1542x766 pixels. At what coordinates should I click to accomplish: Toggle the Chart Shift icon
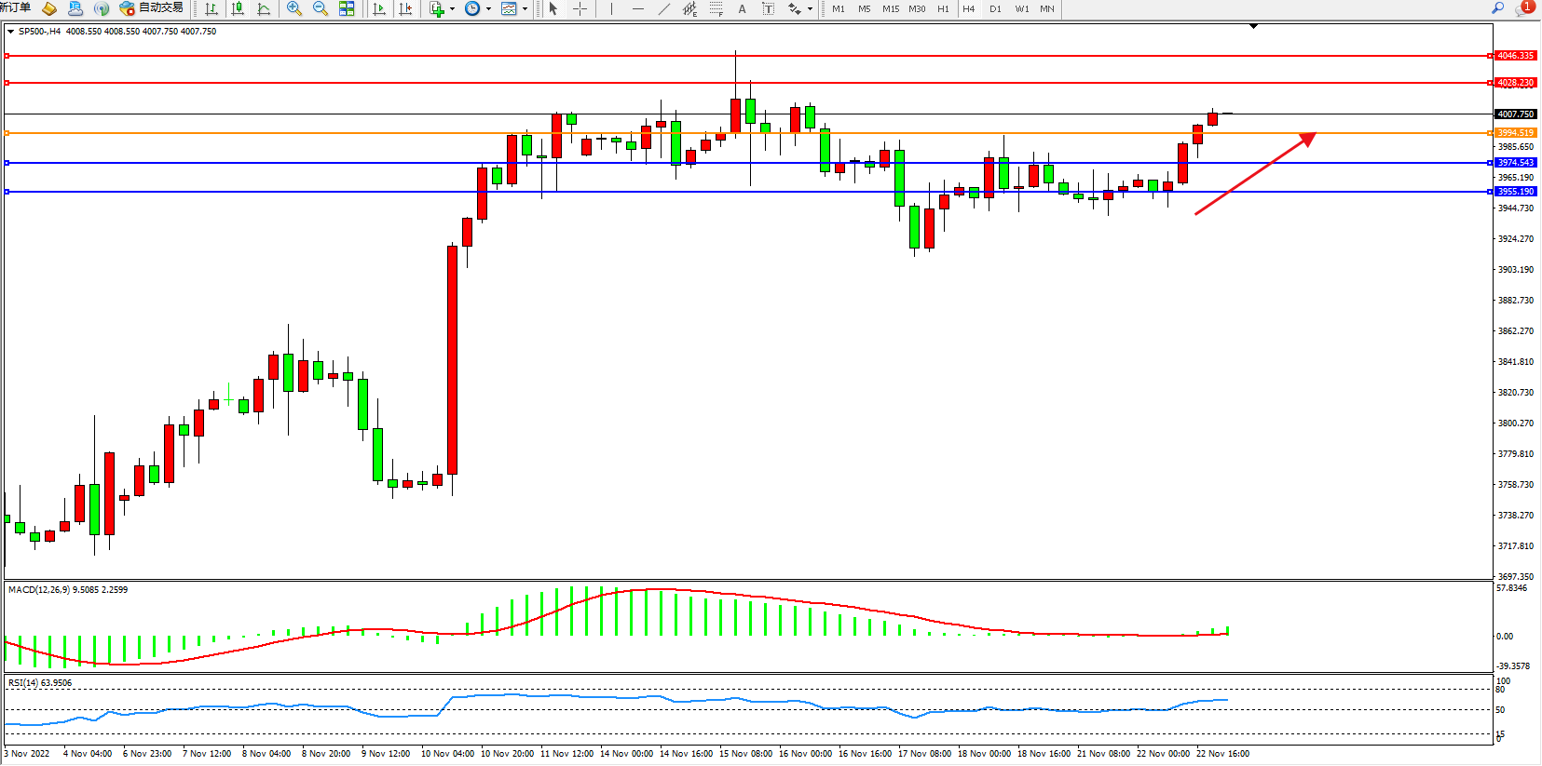[405, 8]
